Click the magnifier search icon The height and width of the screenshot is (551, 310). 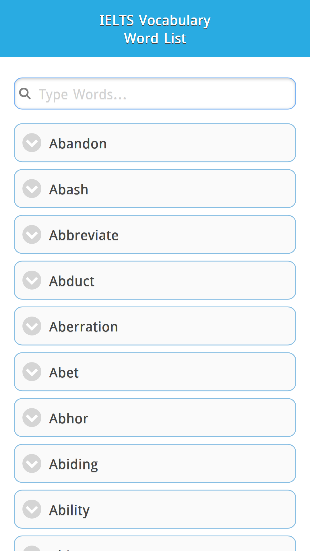[x=25, y=94]
